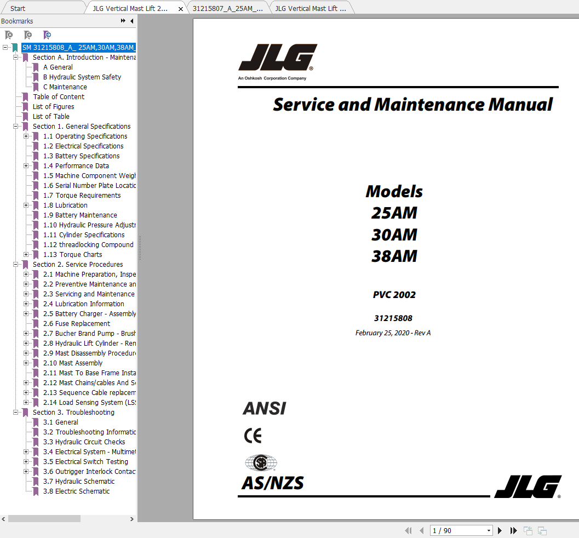Viewport: 579px width, 538px height.
Task: Expand 1.8 Lubrication bookmark
Action: (26, 205)
